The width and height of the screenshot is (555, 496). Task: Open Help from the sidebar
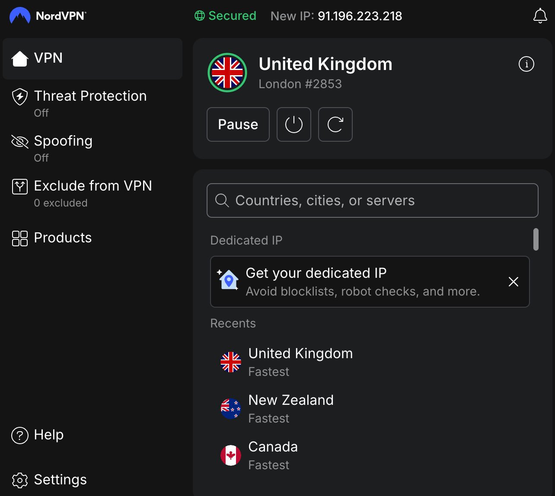point(92,435)
